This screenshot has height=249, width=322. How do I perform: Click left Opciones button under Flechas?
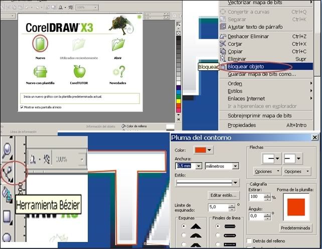pos(267,172)
